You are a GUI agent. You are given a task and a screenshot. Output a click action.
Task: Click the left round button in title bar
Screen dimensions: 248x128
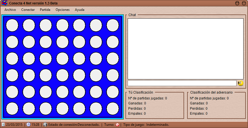pos(237,3)
